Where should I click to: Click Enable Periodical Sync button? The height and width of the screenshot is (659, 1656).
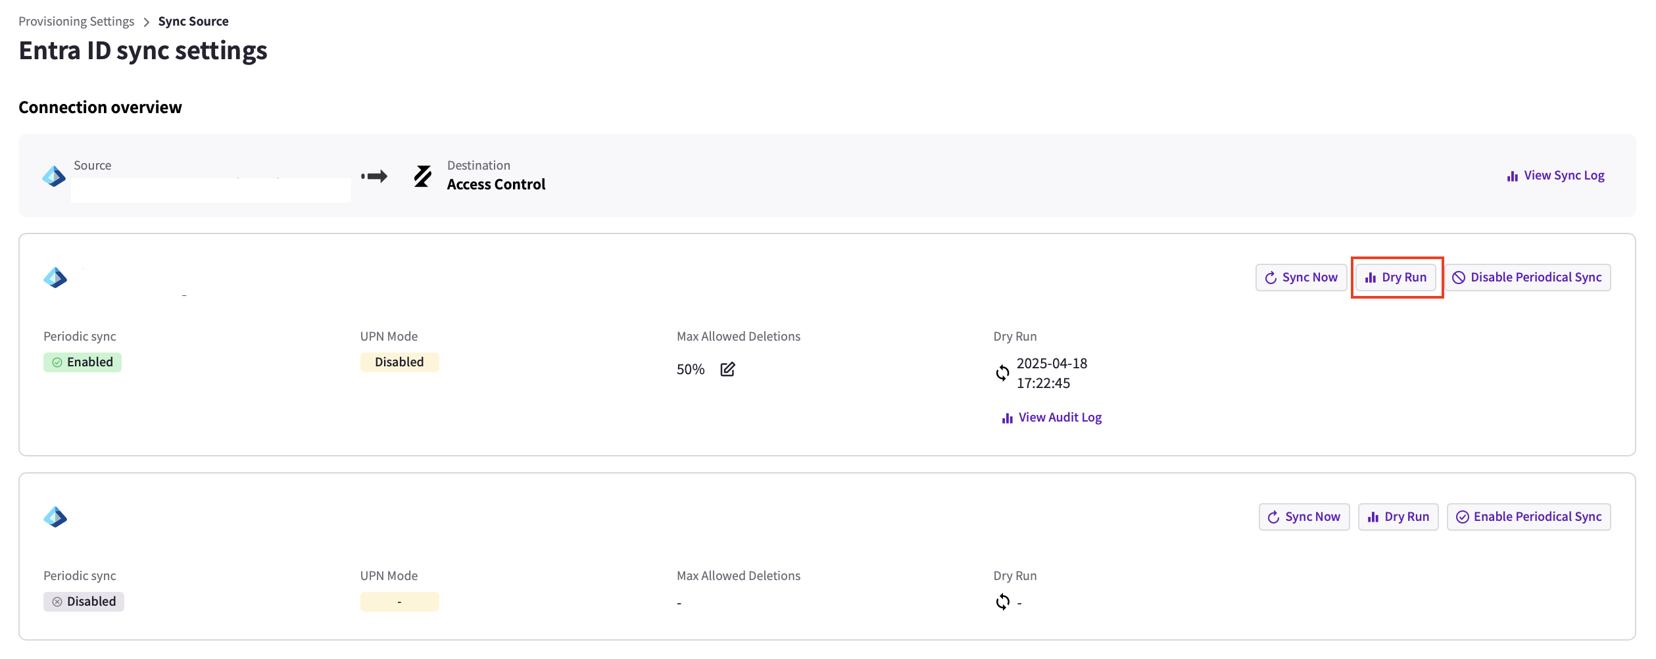click(x=1528, y=517)
